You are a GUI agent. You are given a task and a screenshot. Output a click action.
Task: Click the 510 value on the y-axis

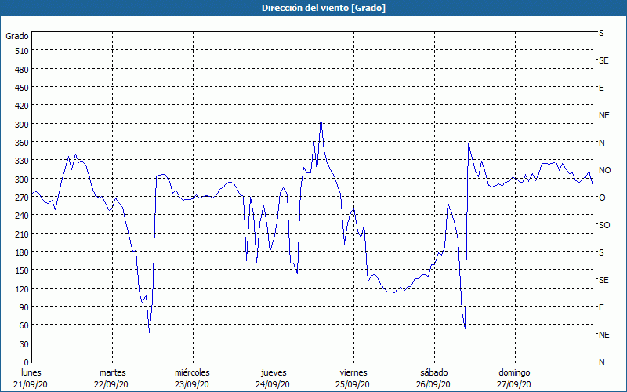(x=22, y=51)
